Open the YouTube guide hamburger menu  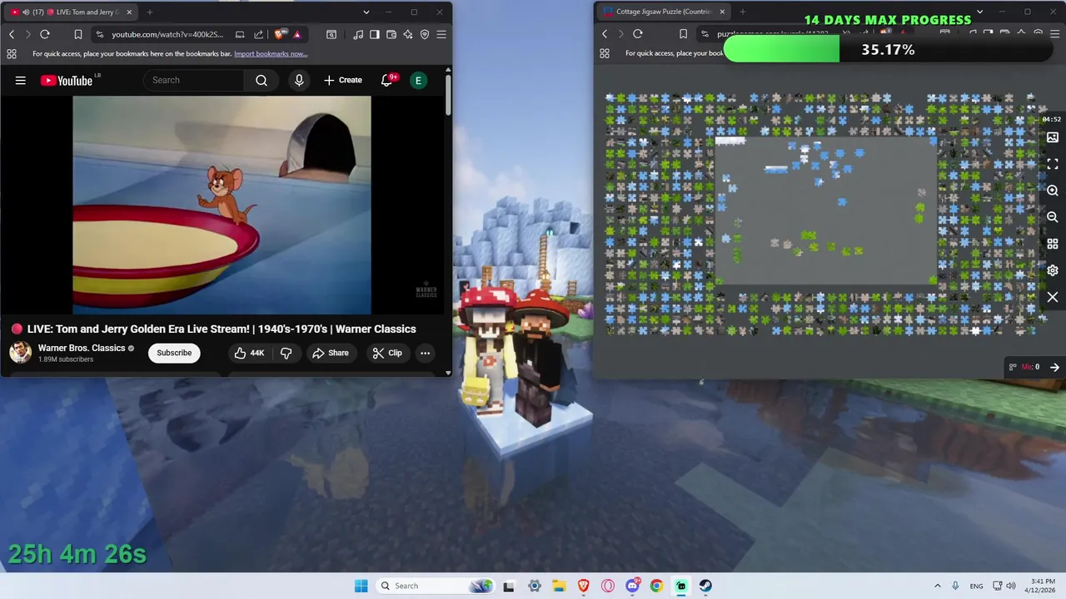[x=21, y=81]
